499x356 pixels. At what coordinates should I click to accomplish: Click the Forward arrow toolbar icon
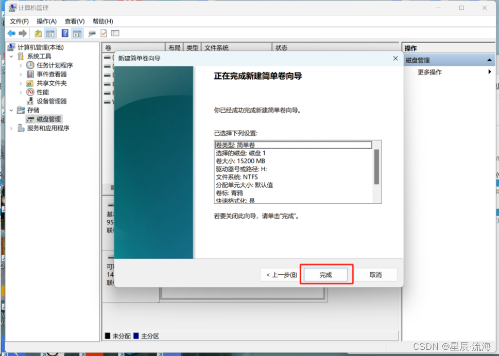click(x=23, y=33)
